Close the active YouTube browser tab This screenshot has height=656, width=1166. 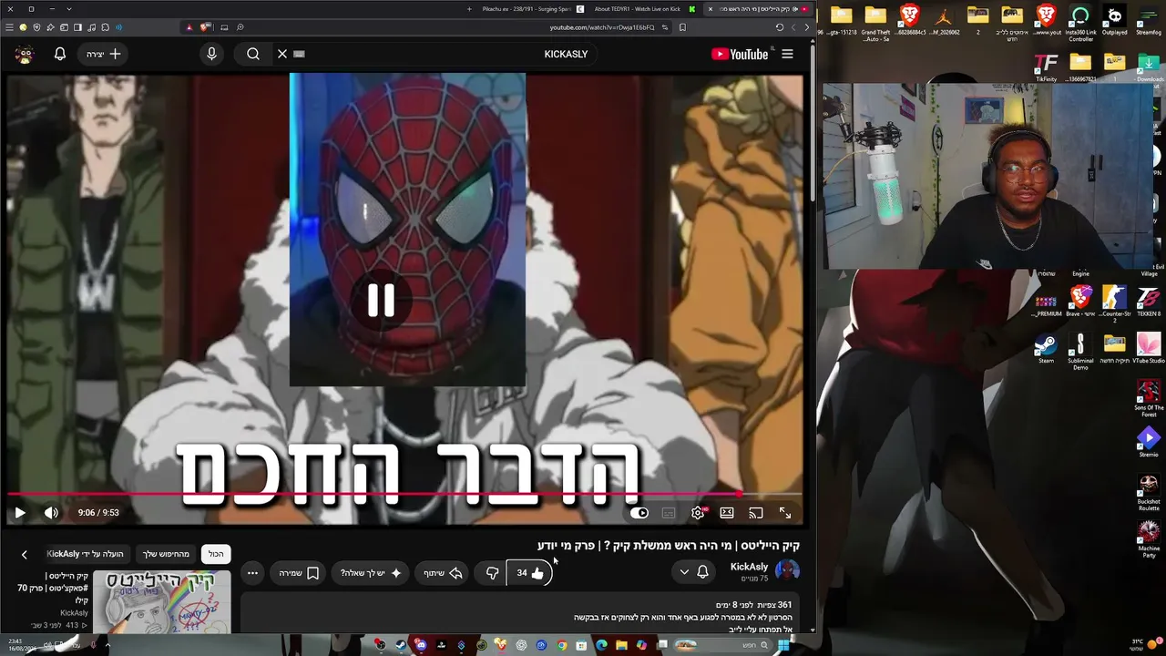tap(711, 9)
